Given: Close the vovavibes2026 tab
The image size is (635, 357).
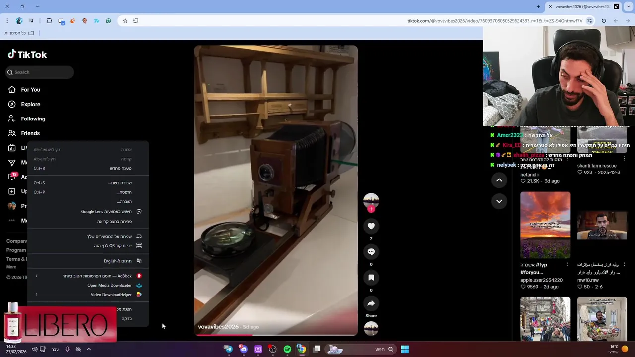Looking at the screenshot, I should point(550,7).
